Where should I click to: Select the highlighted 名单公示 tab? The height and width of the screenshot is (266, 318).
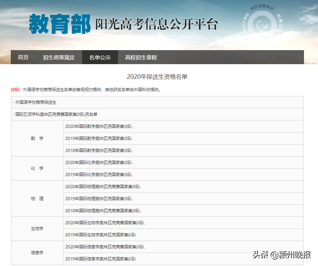tap(100, 57)
